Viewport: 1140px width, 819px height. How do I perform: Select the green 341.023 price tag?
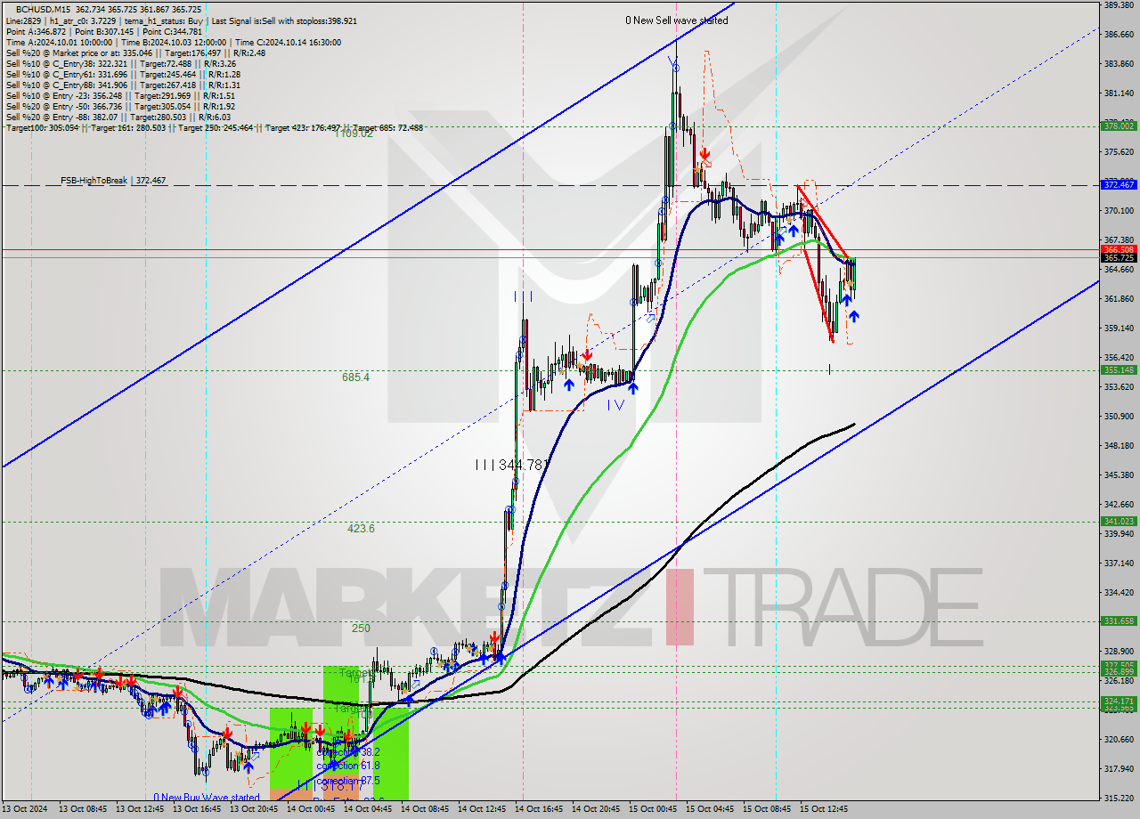click(1119, 522)
